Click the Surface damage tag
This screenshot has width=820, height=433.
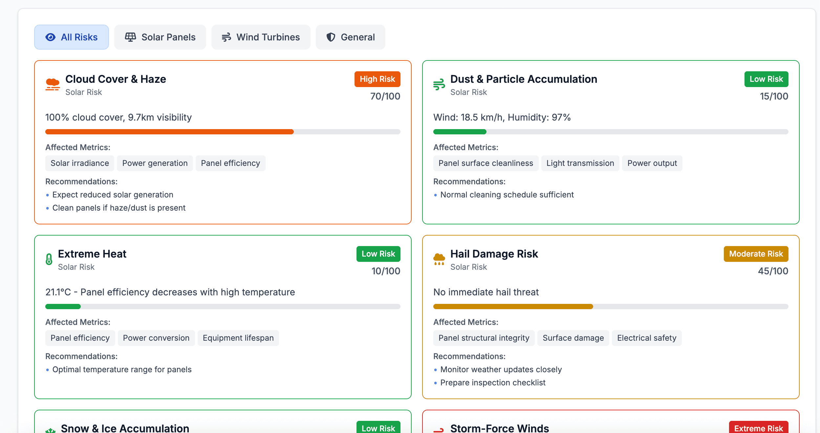[x=573, y=338]
